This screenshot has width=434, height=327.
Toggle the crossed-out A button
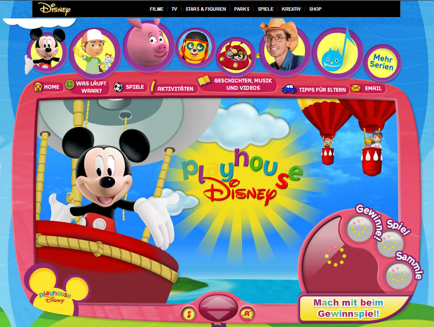tap(247, 313)
